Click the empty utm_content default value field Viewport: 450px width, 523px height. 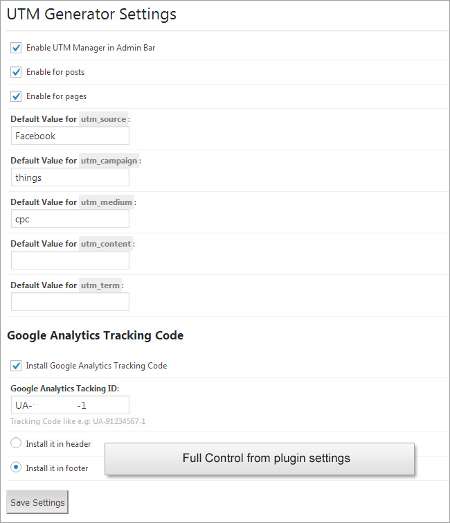coord(70,260)
